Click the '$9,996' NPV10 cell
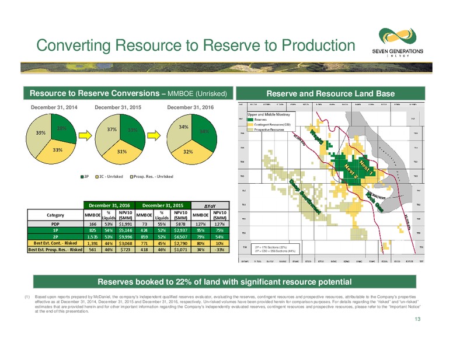Image resolution: width=453 pixels, height=350 pixels. (126, 237)
